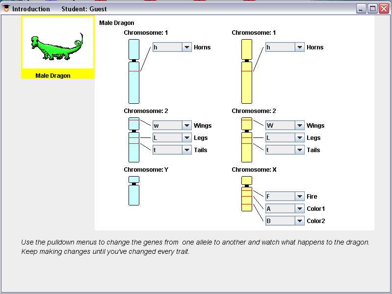Open the Color1 allele dropdown
Viewport: 392px width, 294px height.
click(x=285, y=209)
